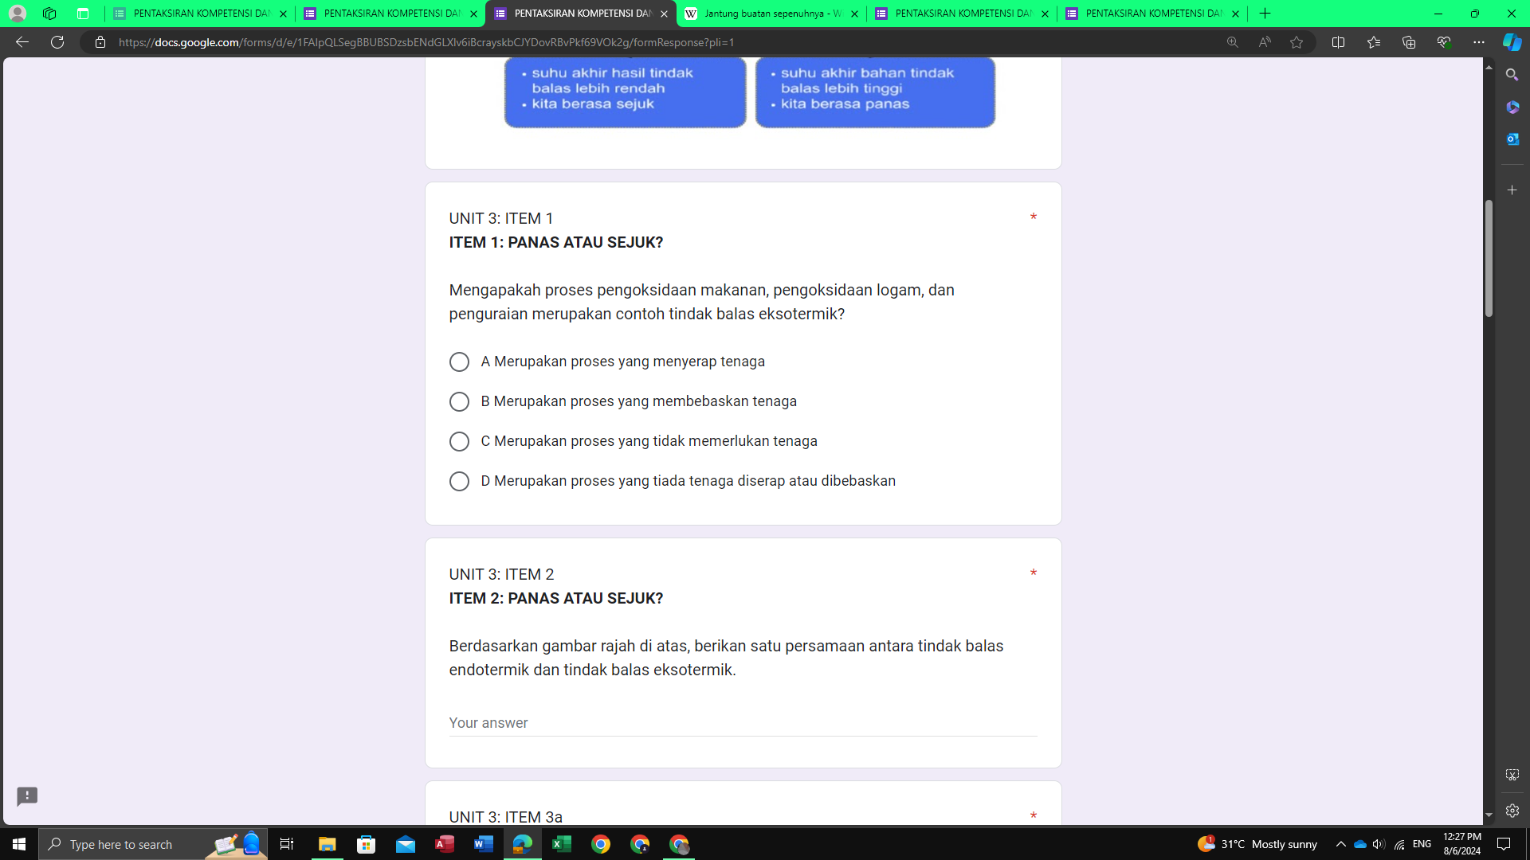Reload the page with the refresh icon

(x=57, y=42)
